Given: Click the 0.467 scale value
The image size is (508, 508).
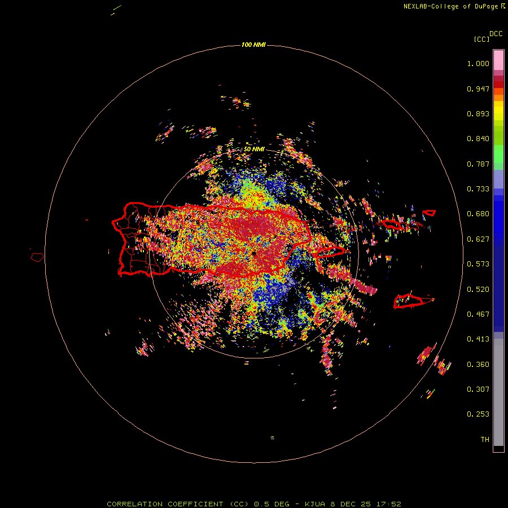Looking at the screenshot, I should pos(478,314).
